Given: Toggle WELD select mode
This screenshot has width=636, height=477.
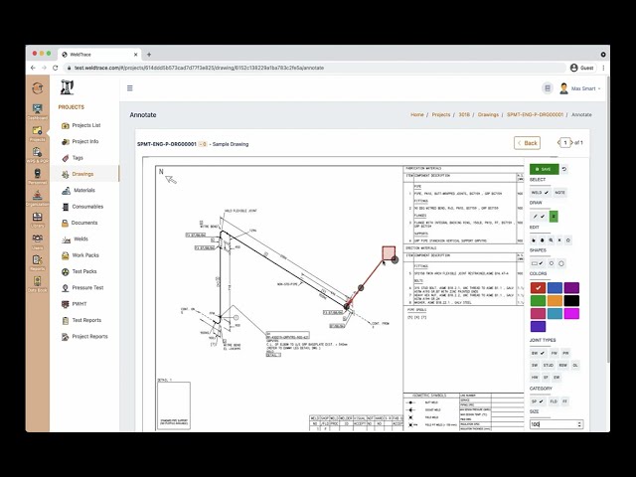Looking at the screenshot, I should pos(540,193).
